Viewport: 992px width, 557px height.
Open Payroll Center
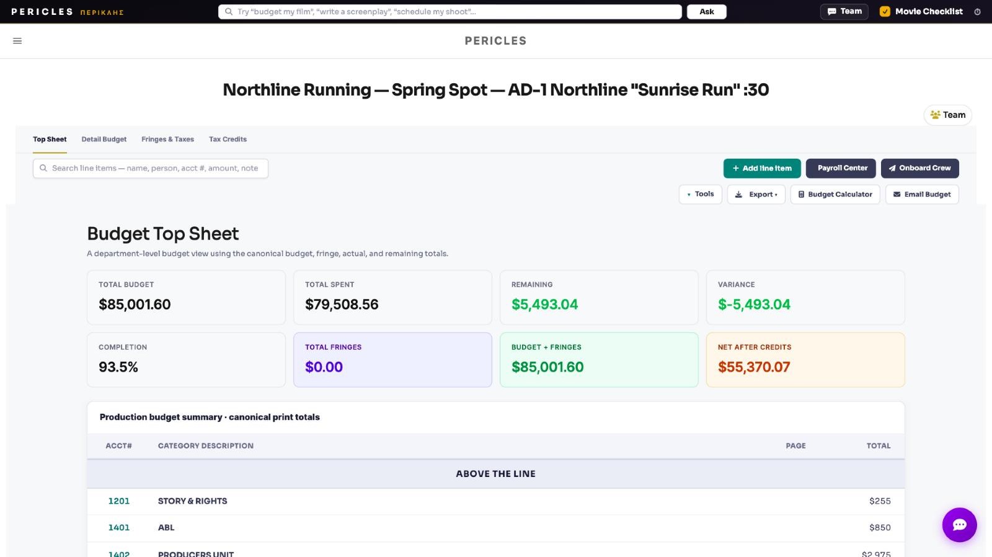pyautogui.click(x=841, y=168)
